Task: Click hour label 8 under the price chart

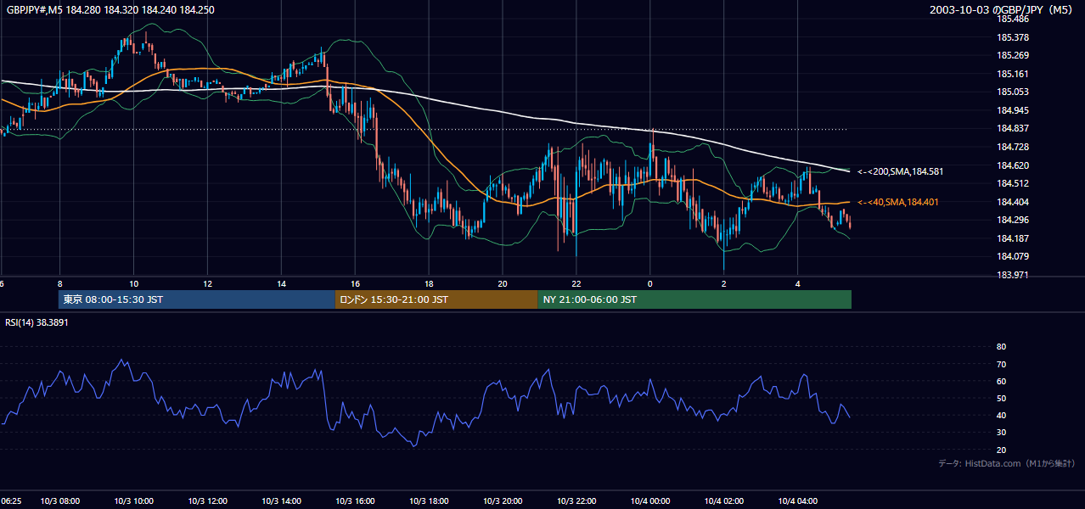Action: click(x=59, y=283)
